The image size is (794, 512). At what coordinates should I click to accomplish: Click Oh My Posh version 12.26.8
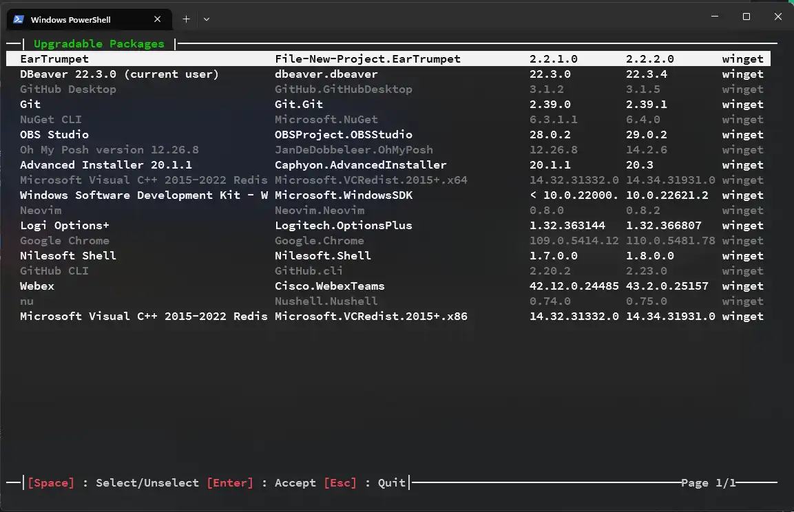[109, 150]
